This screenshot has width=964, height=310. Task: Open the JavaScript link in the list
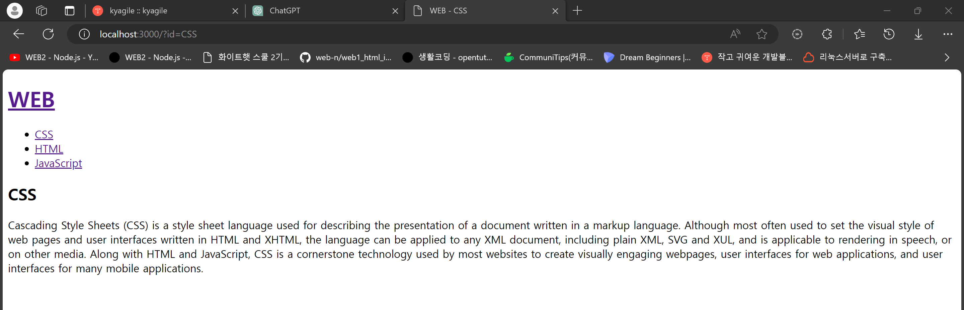[x=58, y=163]
